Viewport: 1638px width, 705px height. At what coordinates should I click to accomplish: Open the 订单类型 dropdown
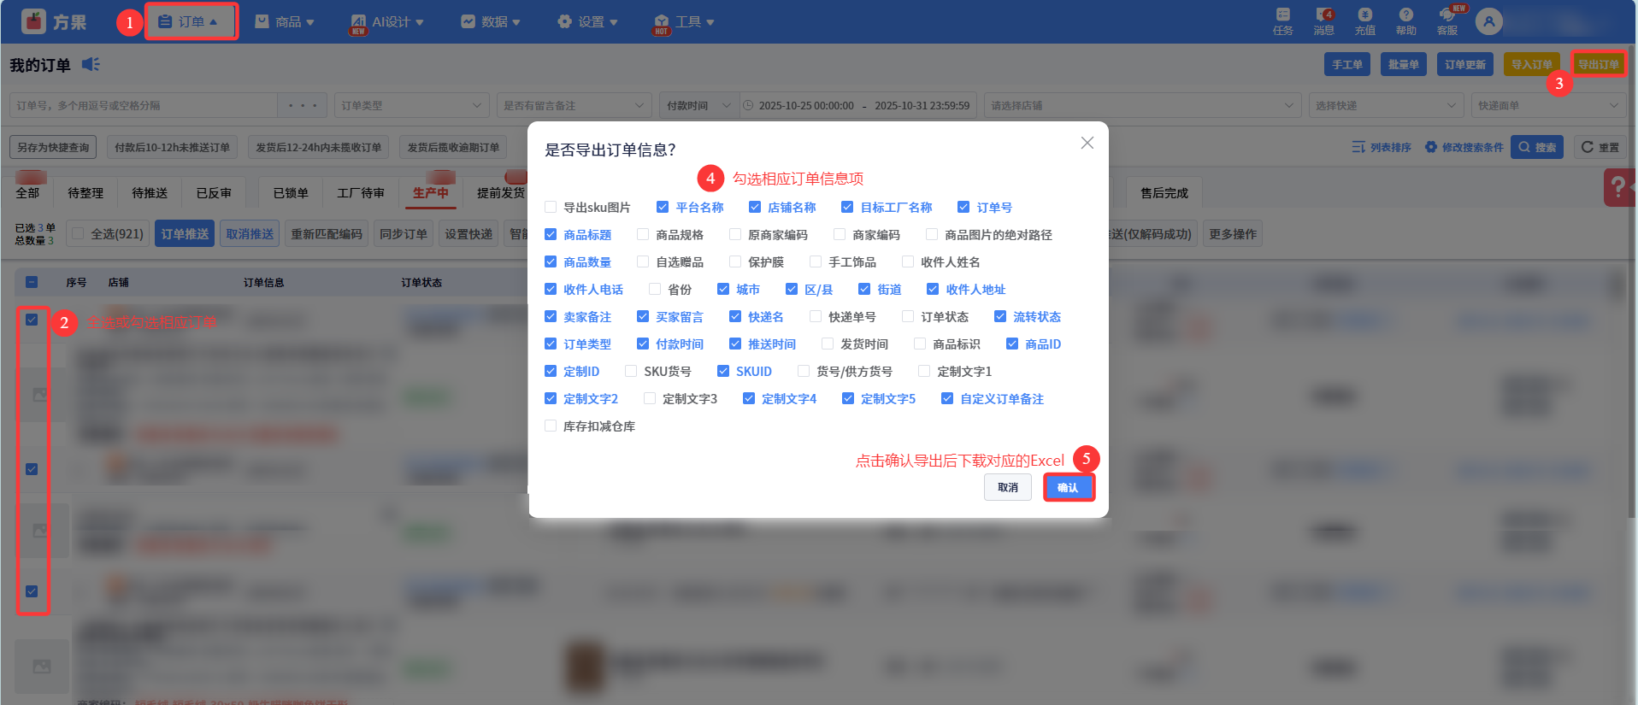pos(411,105)
